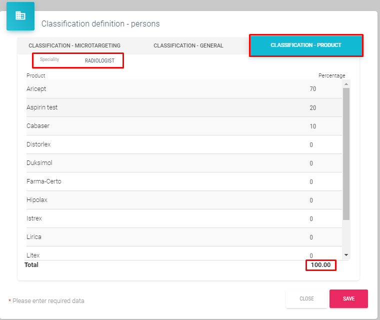The width and height of the screenshot is (380, 320).
Task: Select the Classification - Product tab
Action: coord(305,45)
